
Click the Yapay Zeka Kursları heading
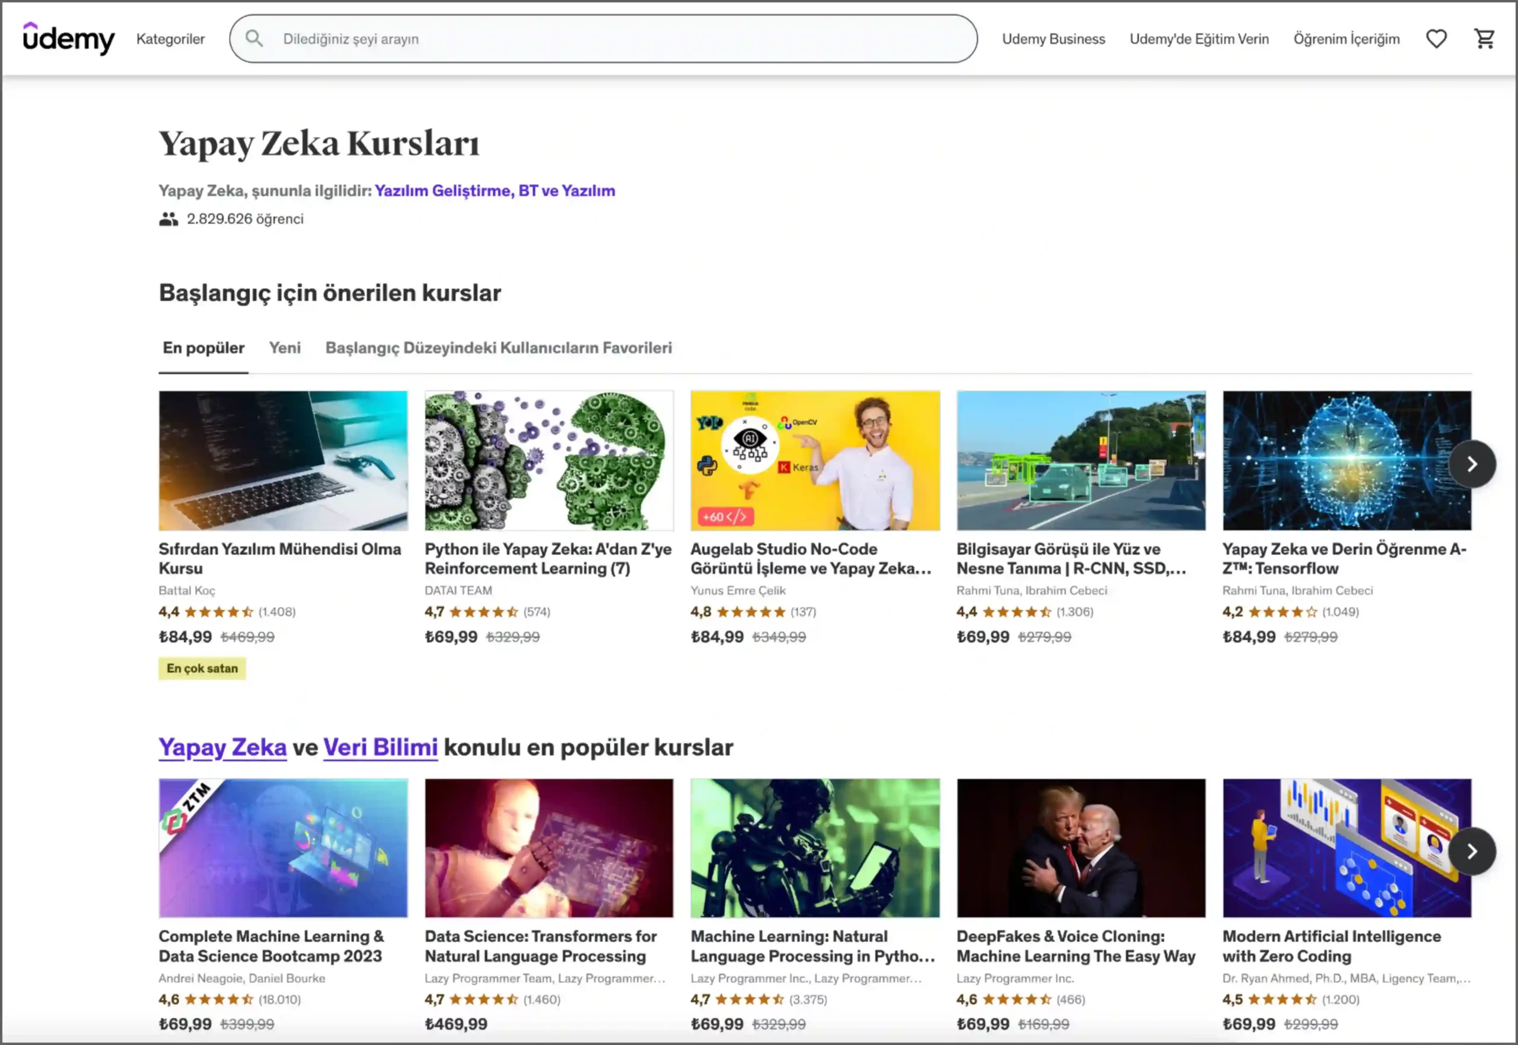tap(319, 143)
